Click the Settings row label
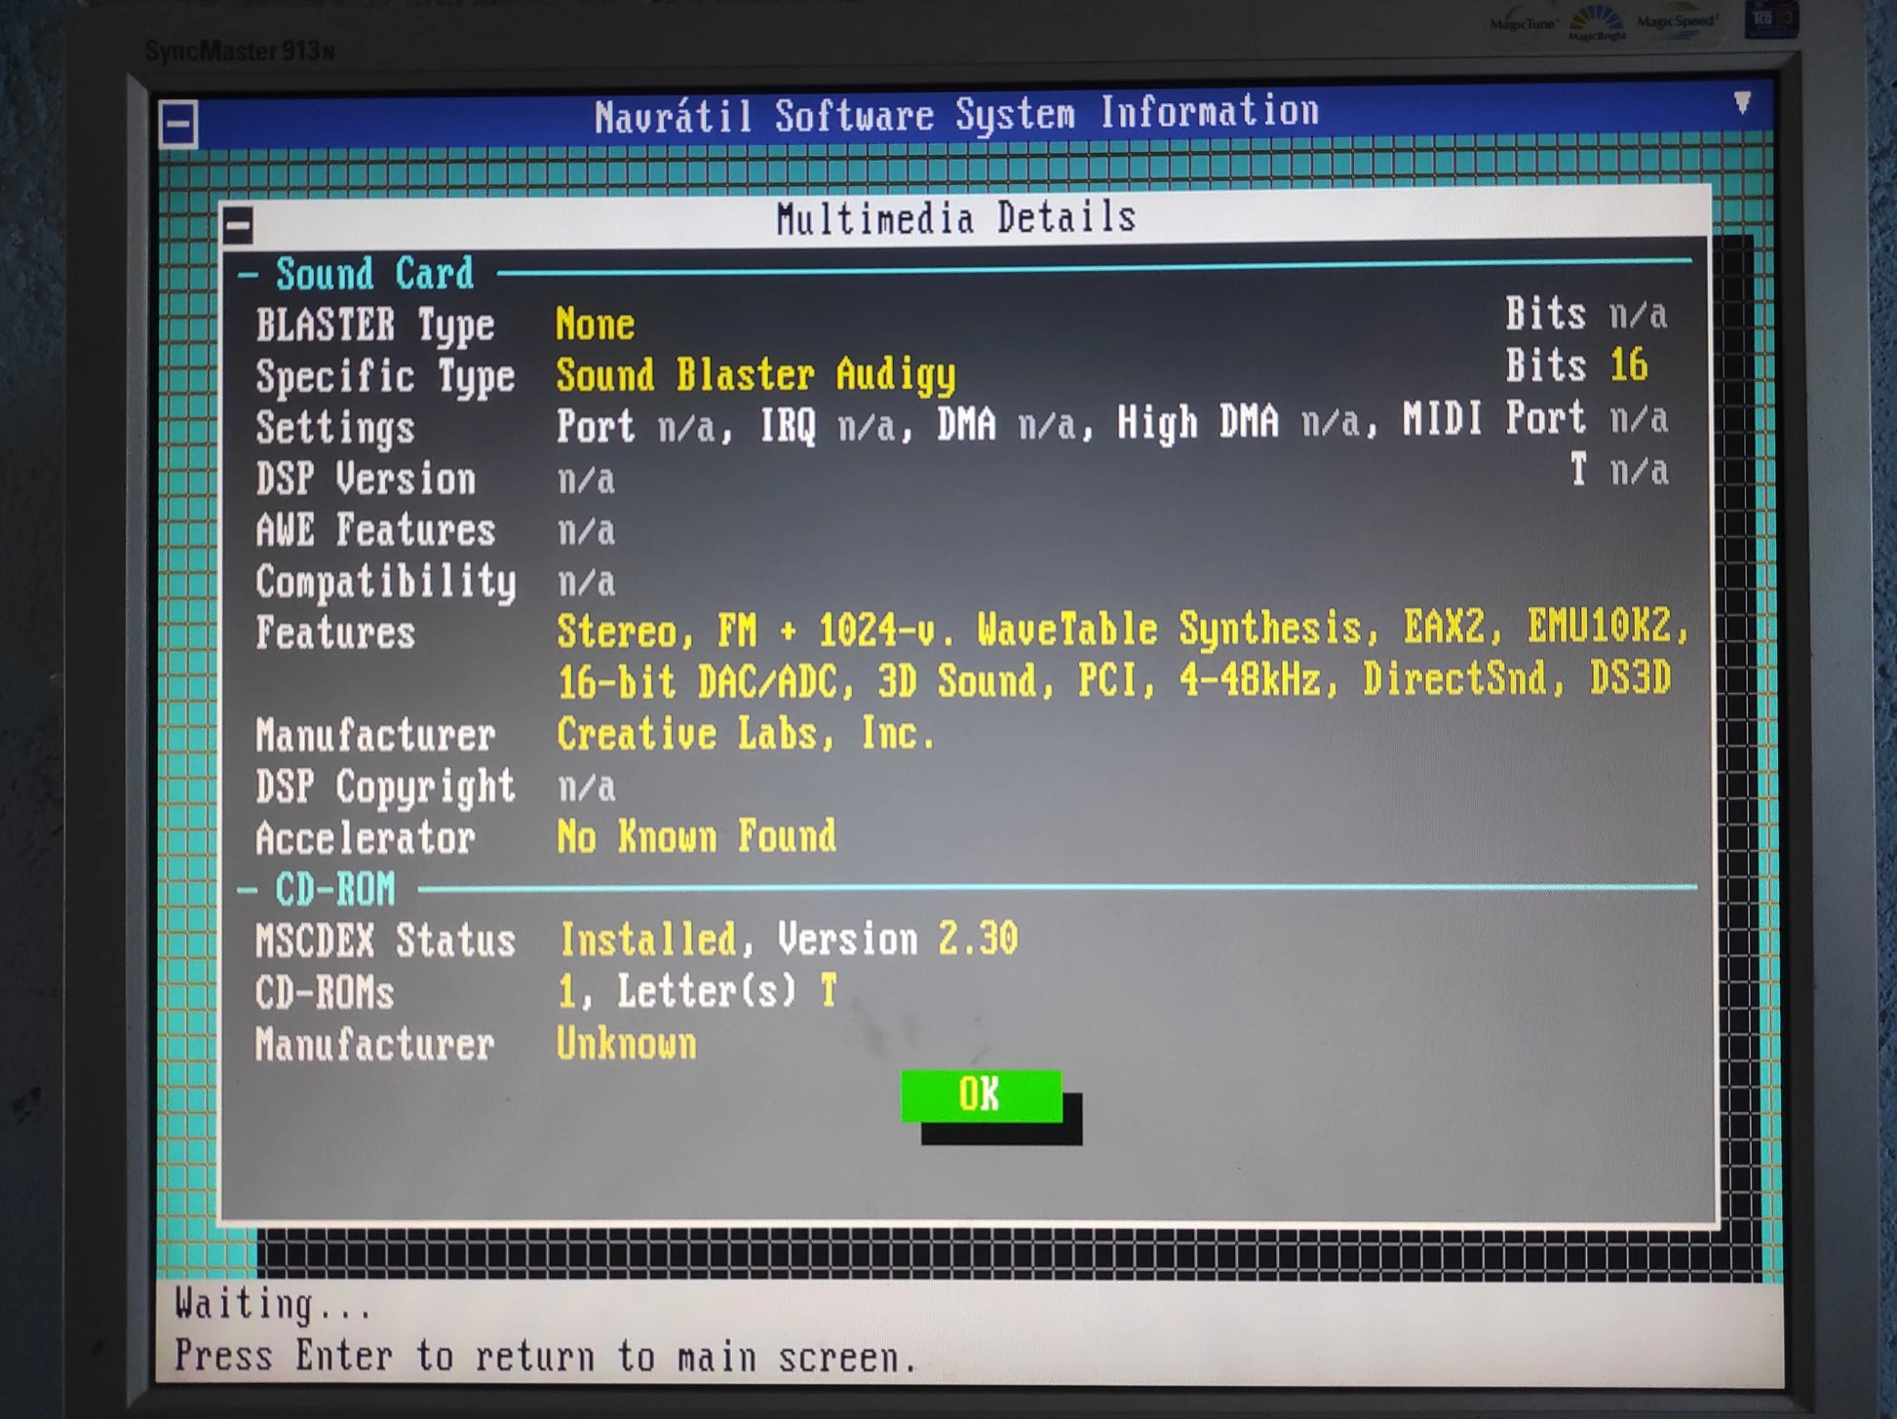 point(335,428)
